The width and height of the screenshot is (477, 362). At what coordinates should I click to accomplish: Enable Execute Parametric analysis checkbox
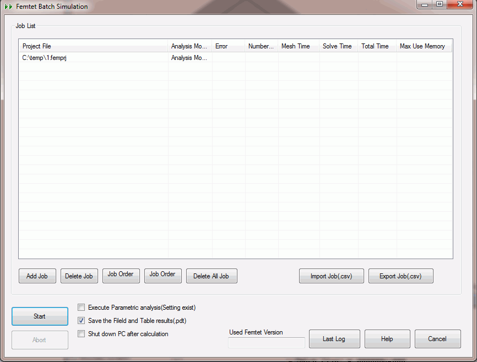click(82, 308)
